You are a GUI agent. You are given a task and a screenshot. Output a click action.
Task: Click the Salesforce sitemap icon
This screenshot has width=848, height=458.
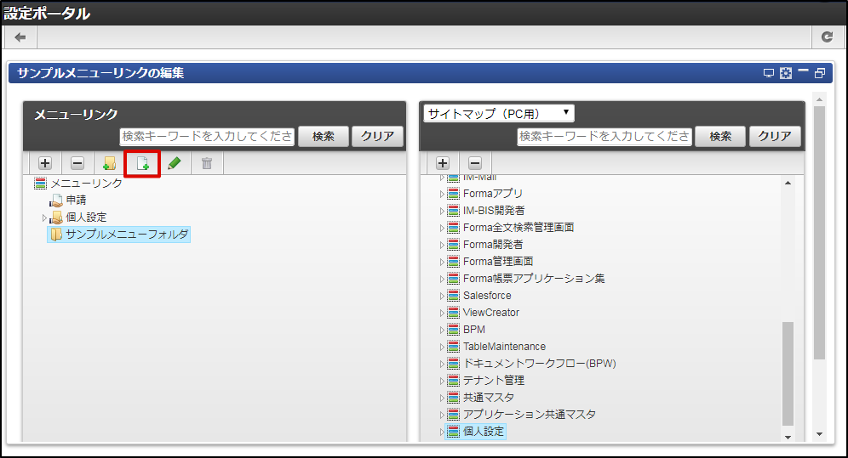(454, 296)
